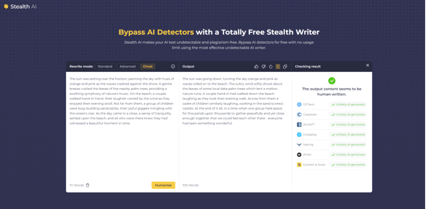Click the Humanize button
The image size is (426, 209).
pos(163,185)
